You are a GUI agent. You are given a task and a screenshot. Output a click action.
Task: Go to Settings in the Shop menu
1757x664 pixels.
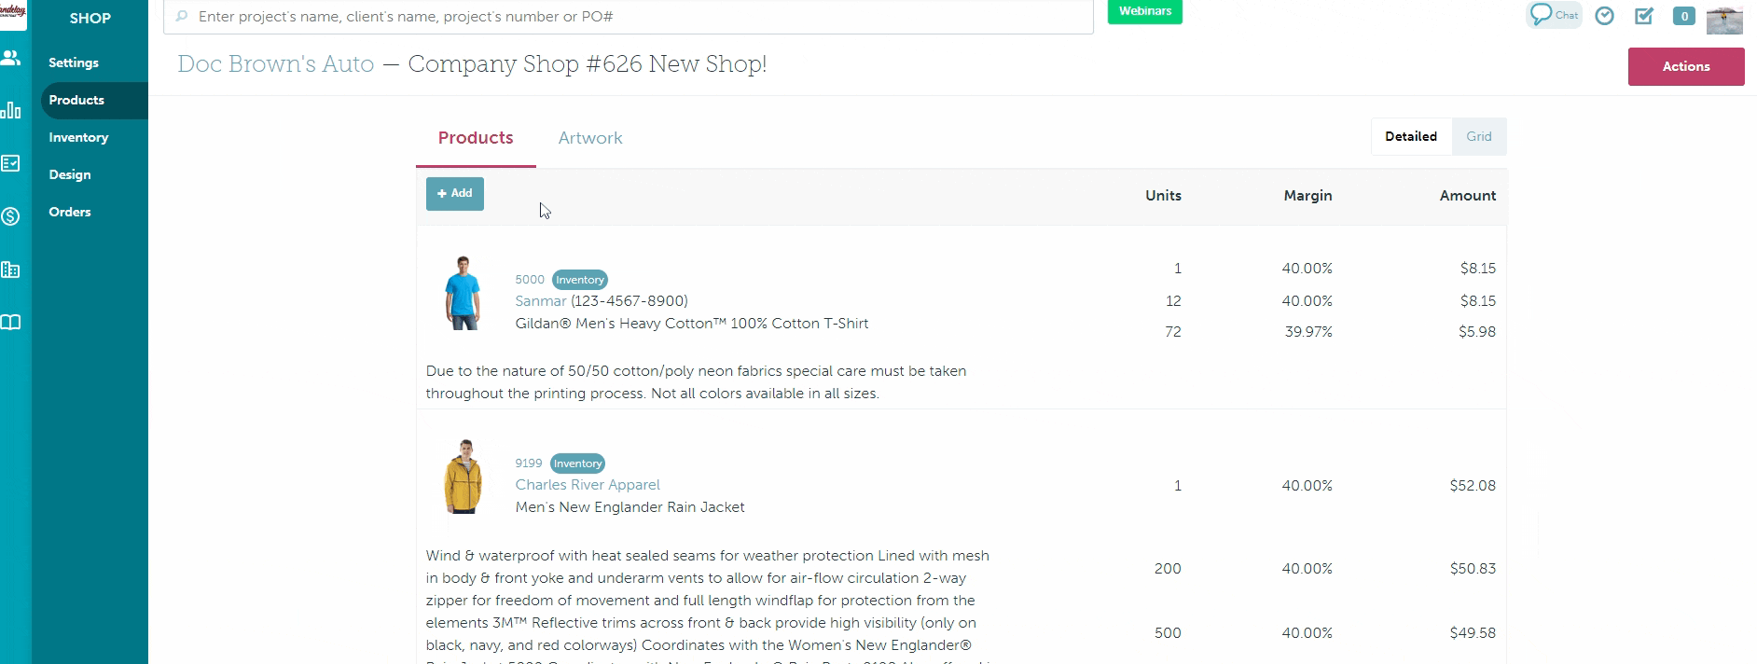(x=74, y=62)
